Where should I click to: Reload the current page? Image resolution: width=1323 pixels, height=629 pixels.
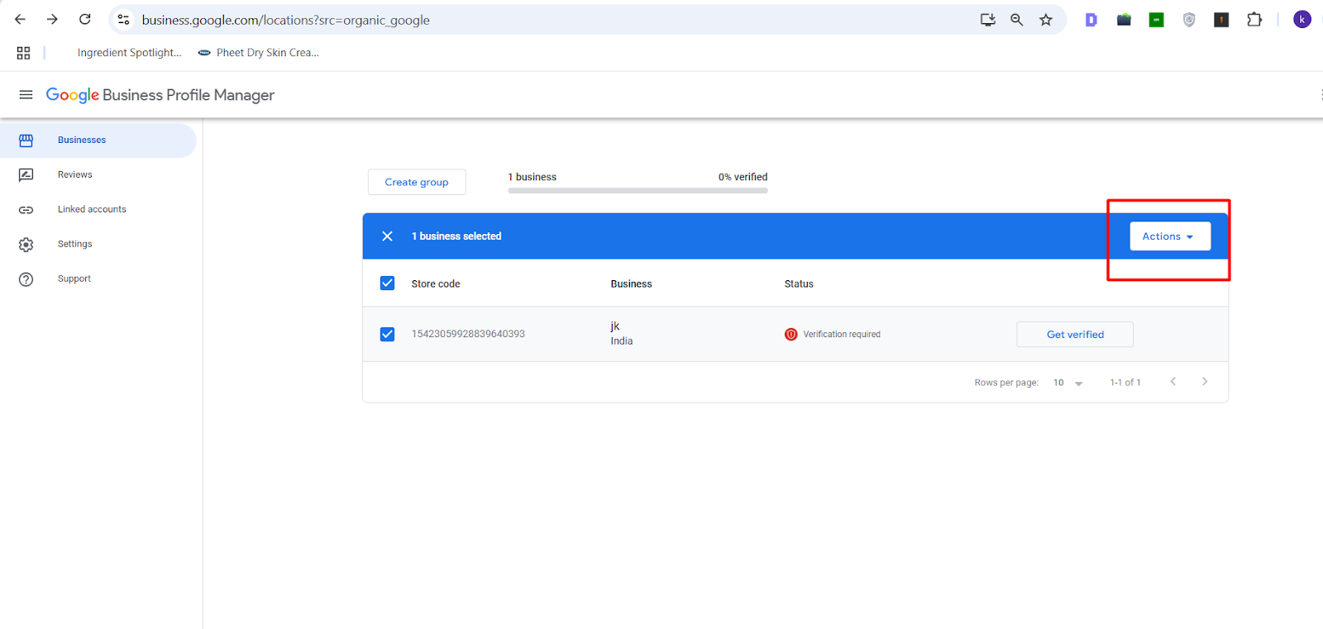coord(84,19)
